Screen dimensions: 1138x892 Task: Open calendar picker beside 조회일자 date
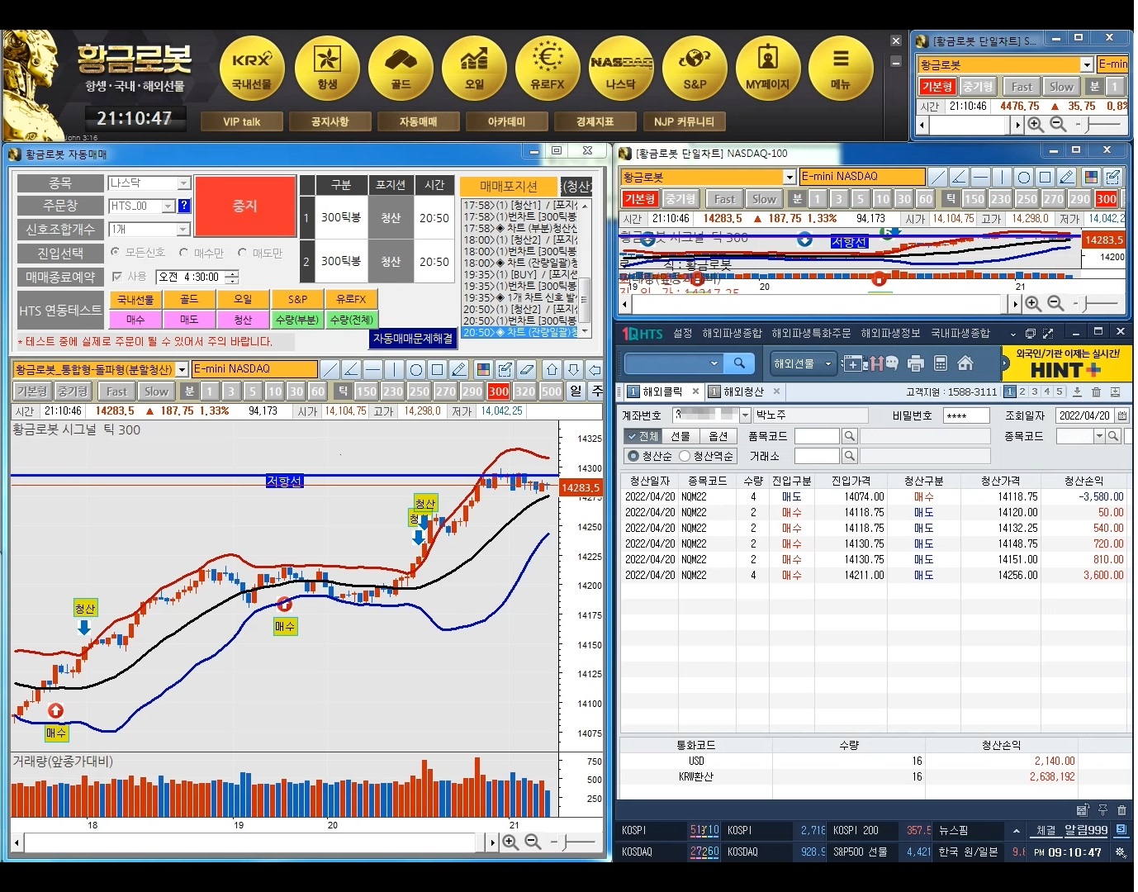click(x=1122, y=415)
